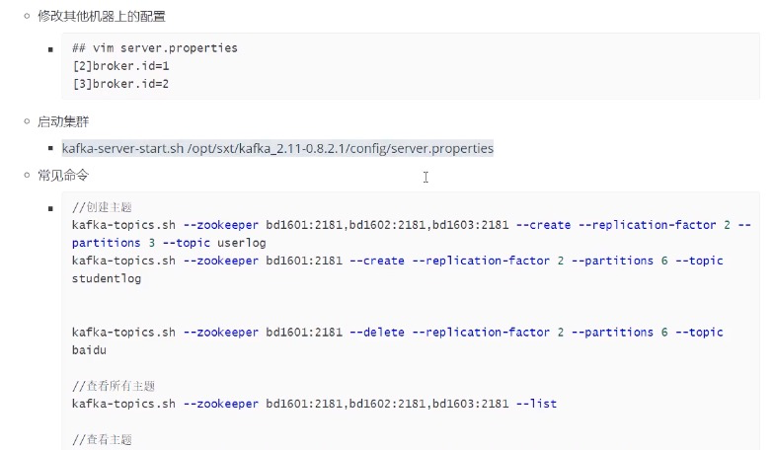Click the '[3]broker.id=2' line
This screenshot has height=450, width=774.
tap(114, 84)
